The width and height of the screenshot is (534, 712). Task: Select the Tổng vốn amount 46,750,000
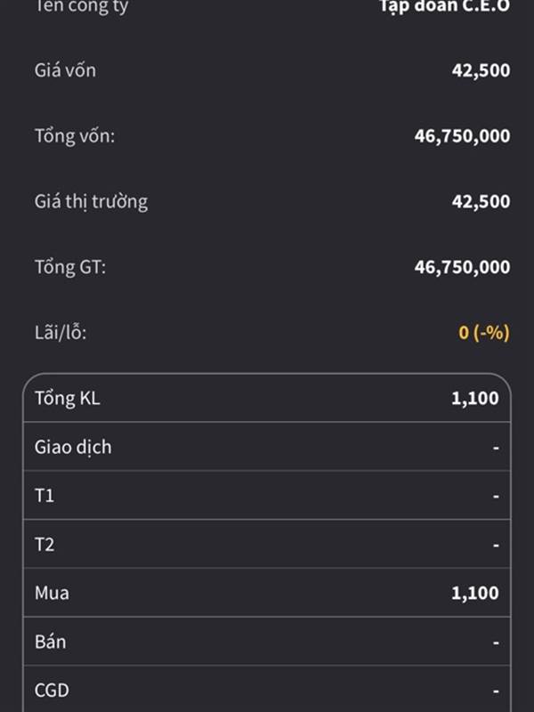(462, 136)
